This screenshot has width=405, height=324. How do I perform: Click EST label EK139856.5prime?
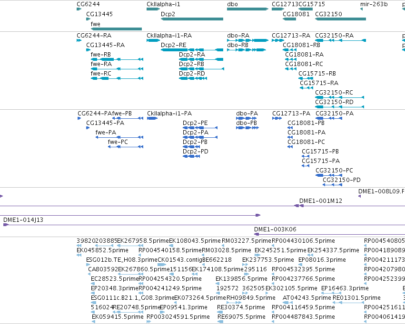click(241, 279)
